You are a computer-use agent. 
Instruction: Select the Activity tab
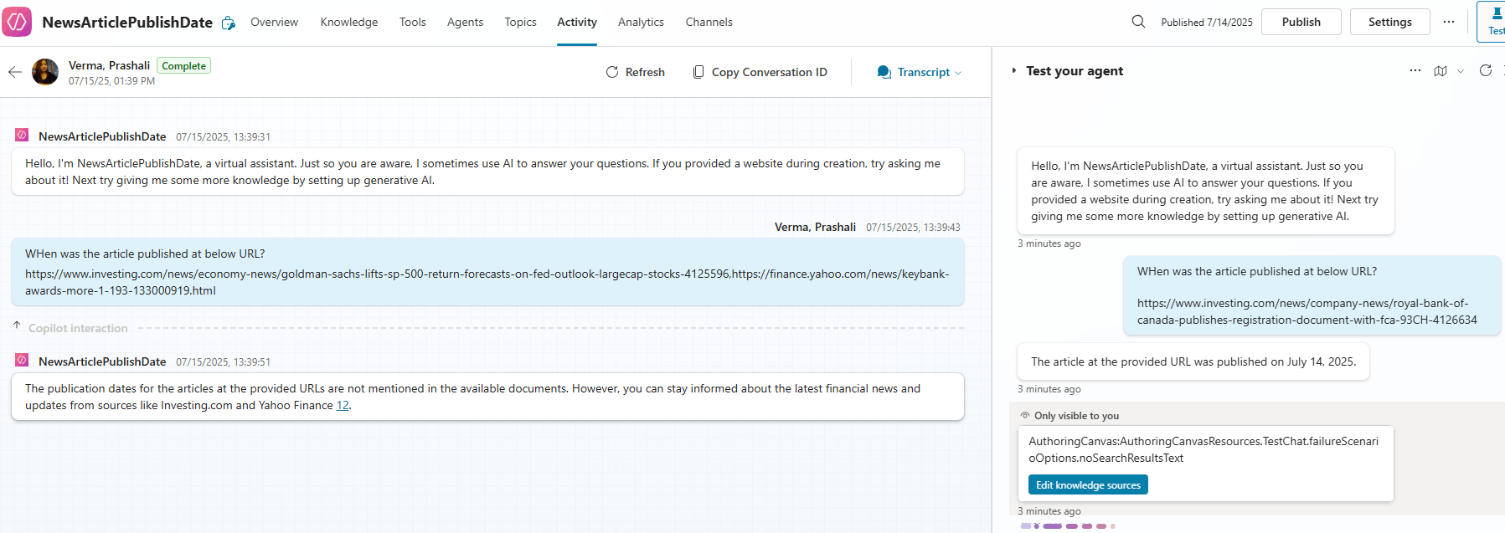[577, 22]
